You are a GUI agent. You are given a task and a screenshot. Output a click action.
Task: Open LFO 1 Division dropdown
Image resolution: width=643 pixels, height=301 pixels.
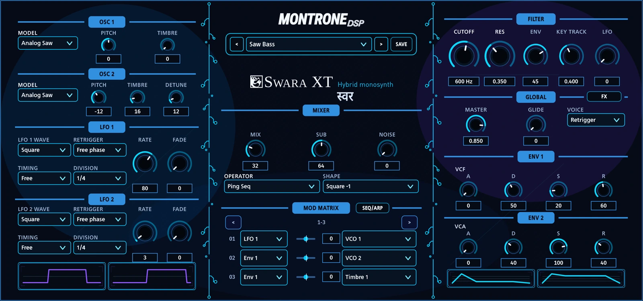point(100,178)
